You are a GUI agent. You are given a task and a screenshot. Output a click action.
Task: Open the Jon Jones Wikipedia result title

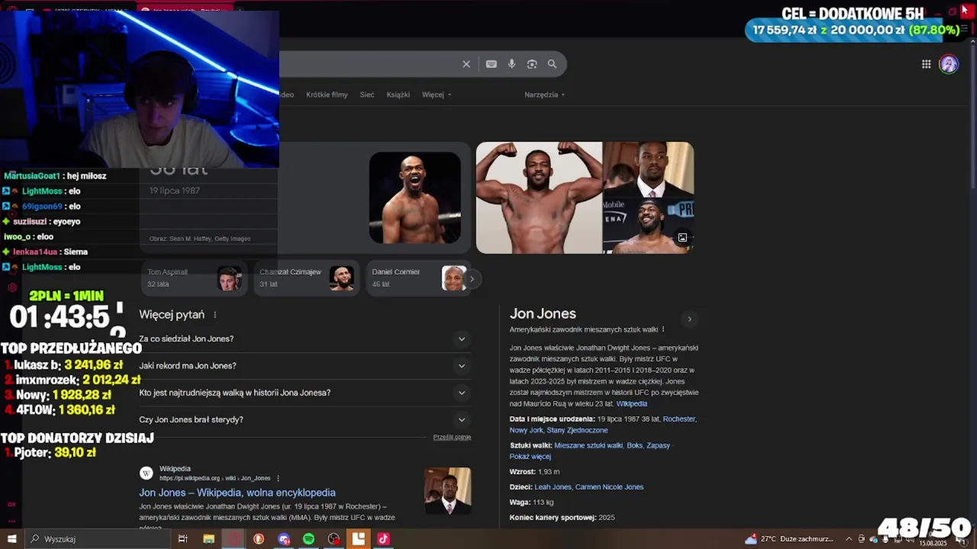coord(237,493)
